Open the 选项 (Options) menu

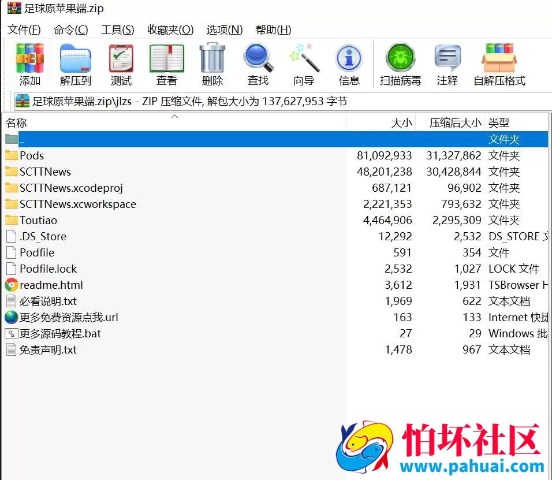223,29
